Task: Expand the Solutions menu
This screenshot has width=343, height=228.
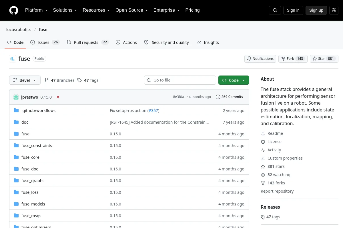Action: (x=65, y=10)
